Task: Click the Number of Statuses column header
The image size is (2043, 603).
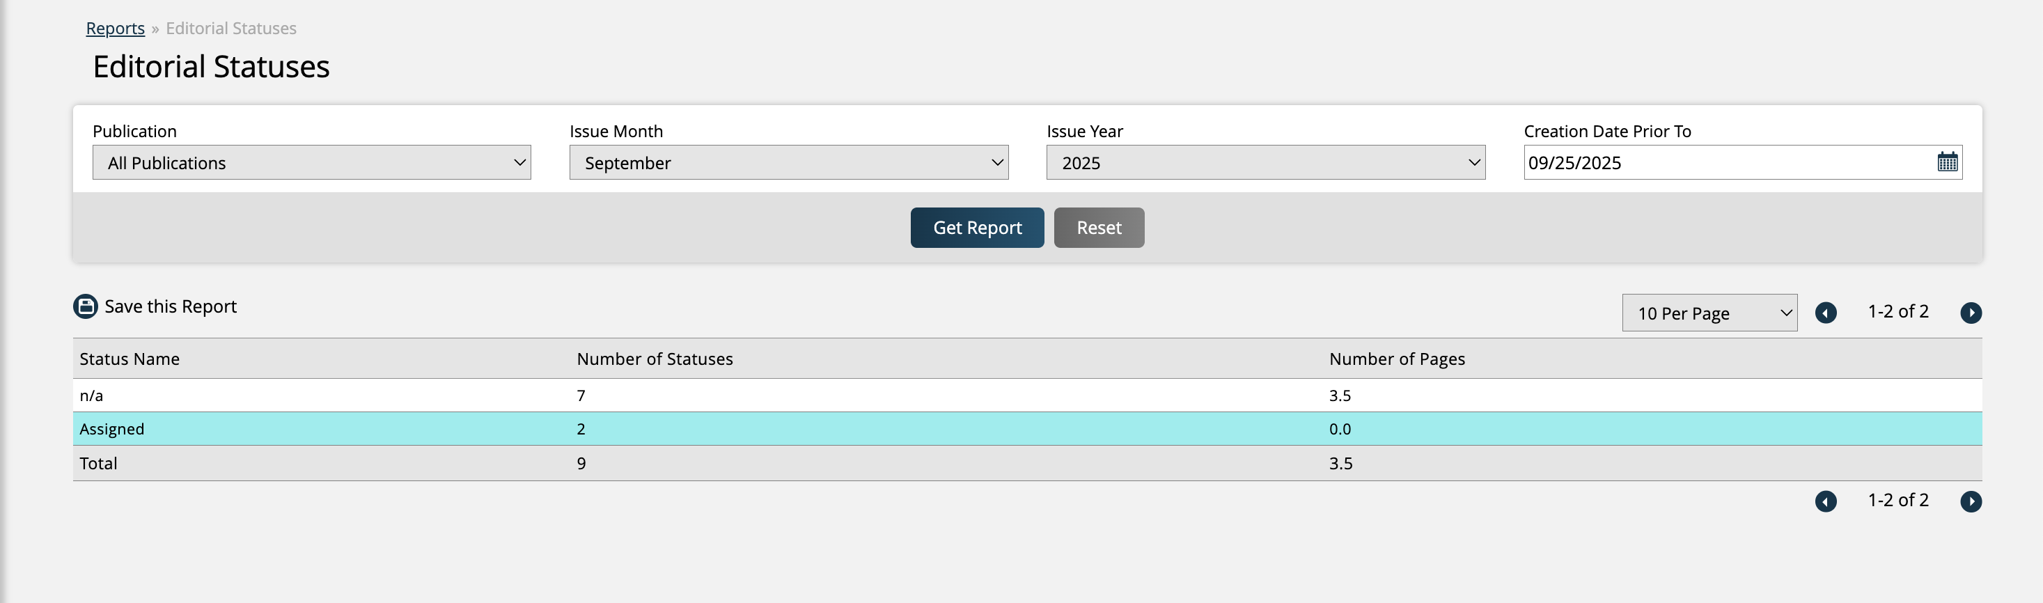Action: (655, 359)
